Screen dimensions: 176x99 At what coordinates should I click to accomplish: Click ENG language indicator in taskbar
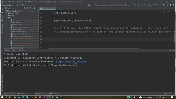[x=163, y=97]
